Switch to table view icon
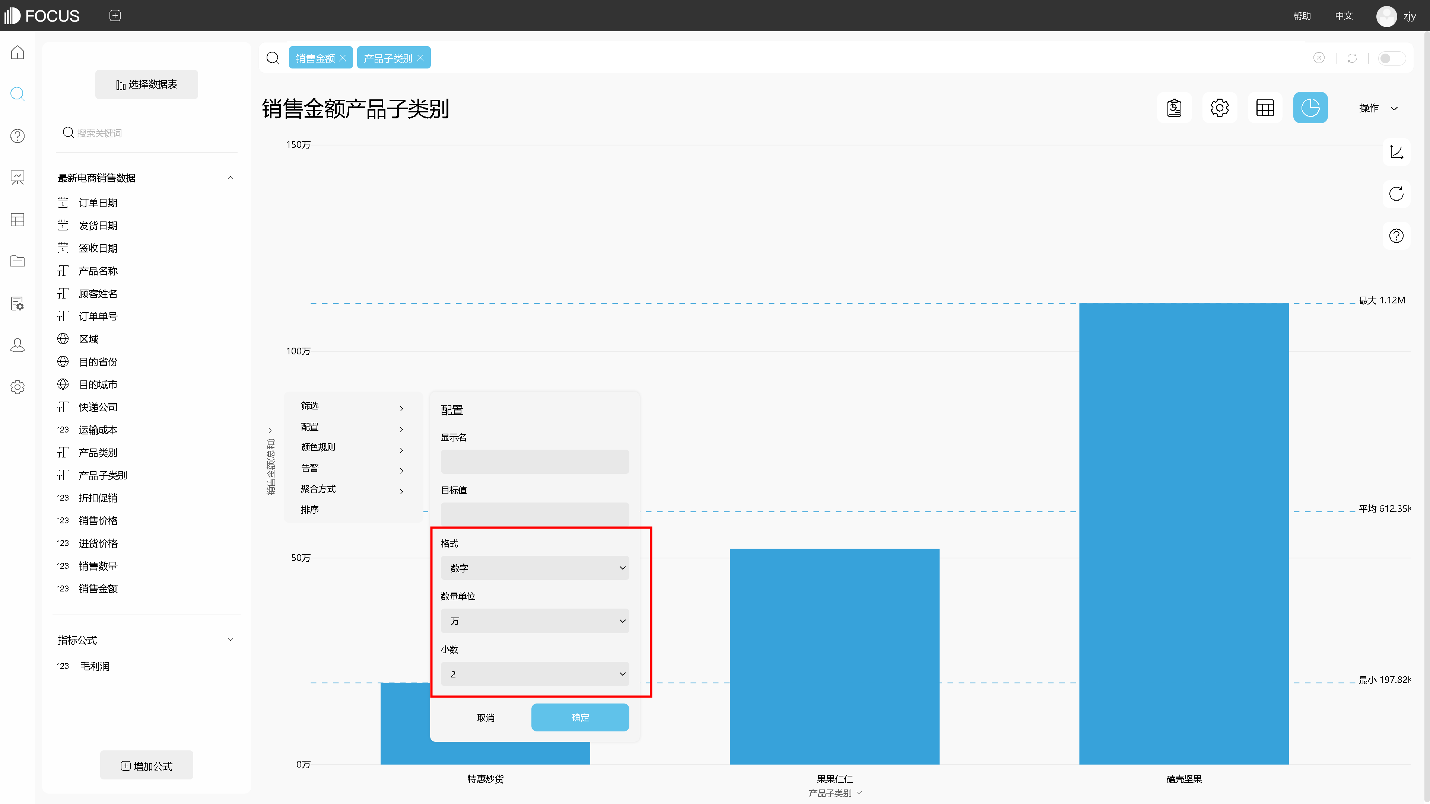 [1265, 108]
